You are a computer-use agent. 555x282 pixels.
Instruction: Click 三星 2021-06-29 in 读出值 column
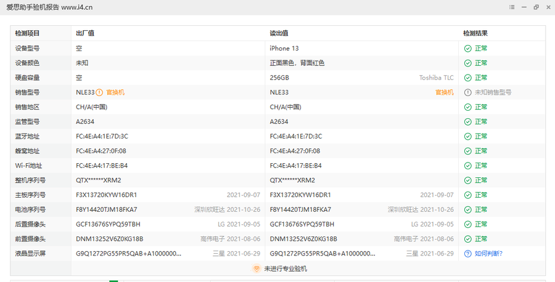(x=430, y=254)
